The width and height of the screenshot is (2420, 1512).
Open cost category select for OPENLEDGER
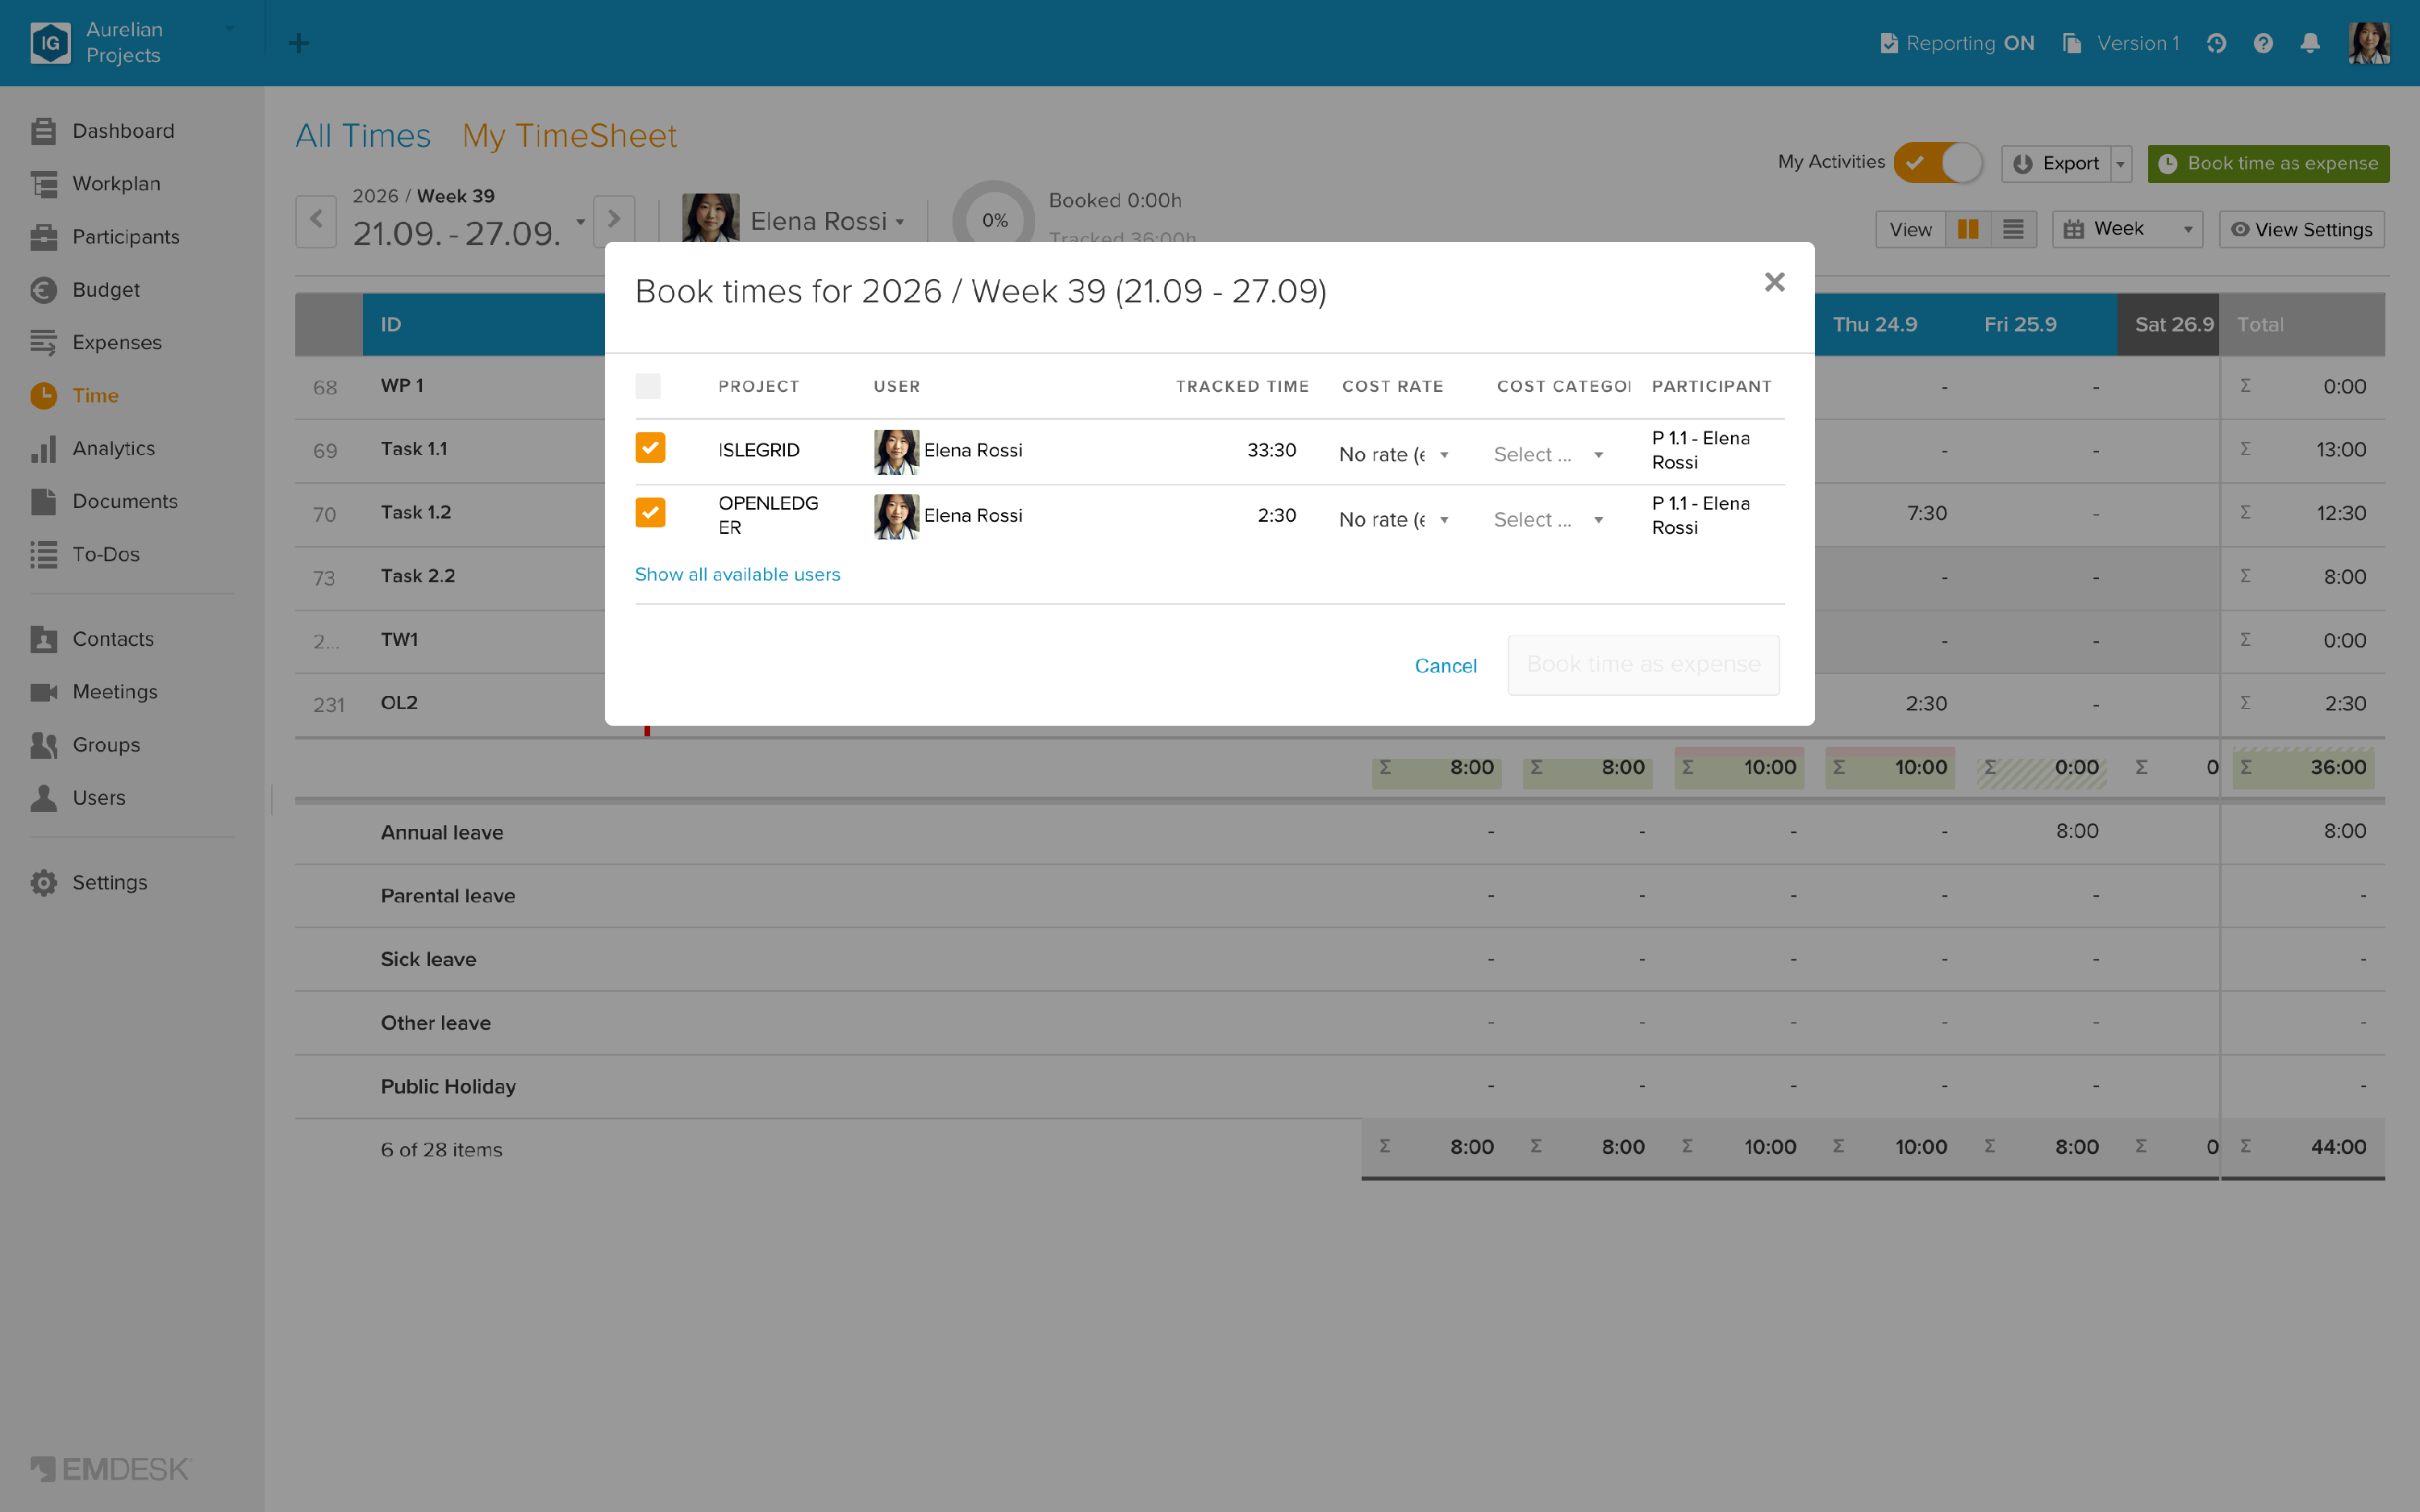[1548, 520]
